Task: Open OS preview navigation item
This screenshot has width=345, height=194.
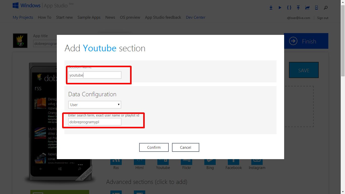Action: 130,17
